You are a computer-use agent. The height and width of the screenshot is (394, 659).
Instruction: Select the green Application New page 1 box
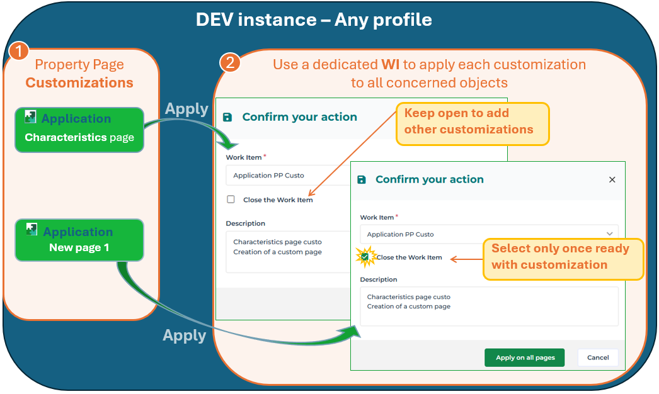coord(79,240)
